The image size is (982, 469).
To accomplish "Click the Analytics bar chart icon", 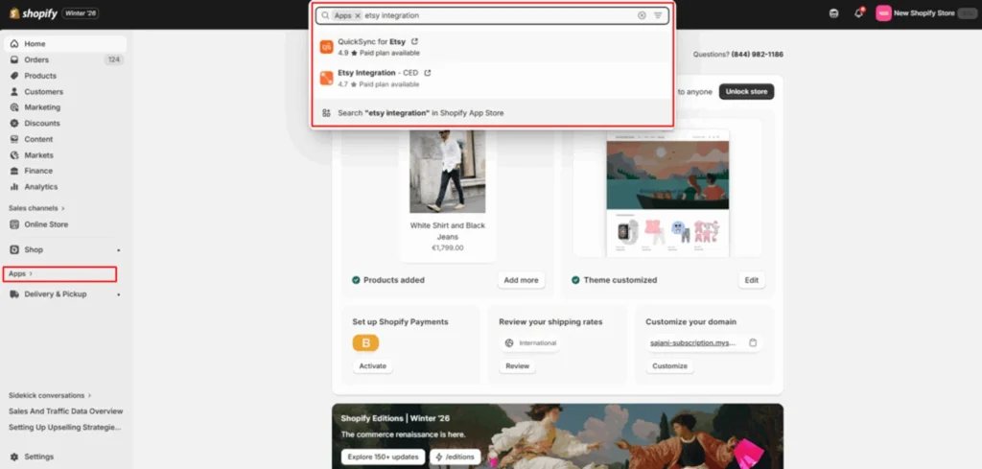I will (14, 187).
